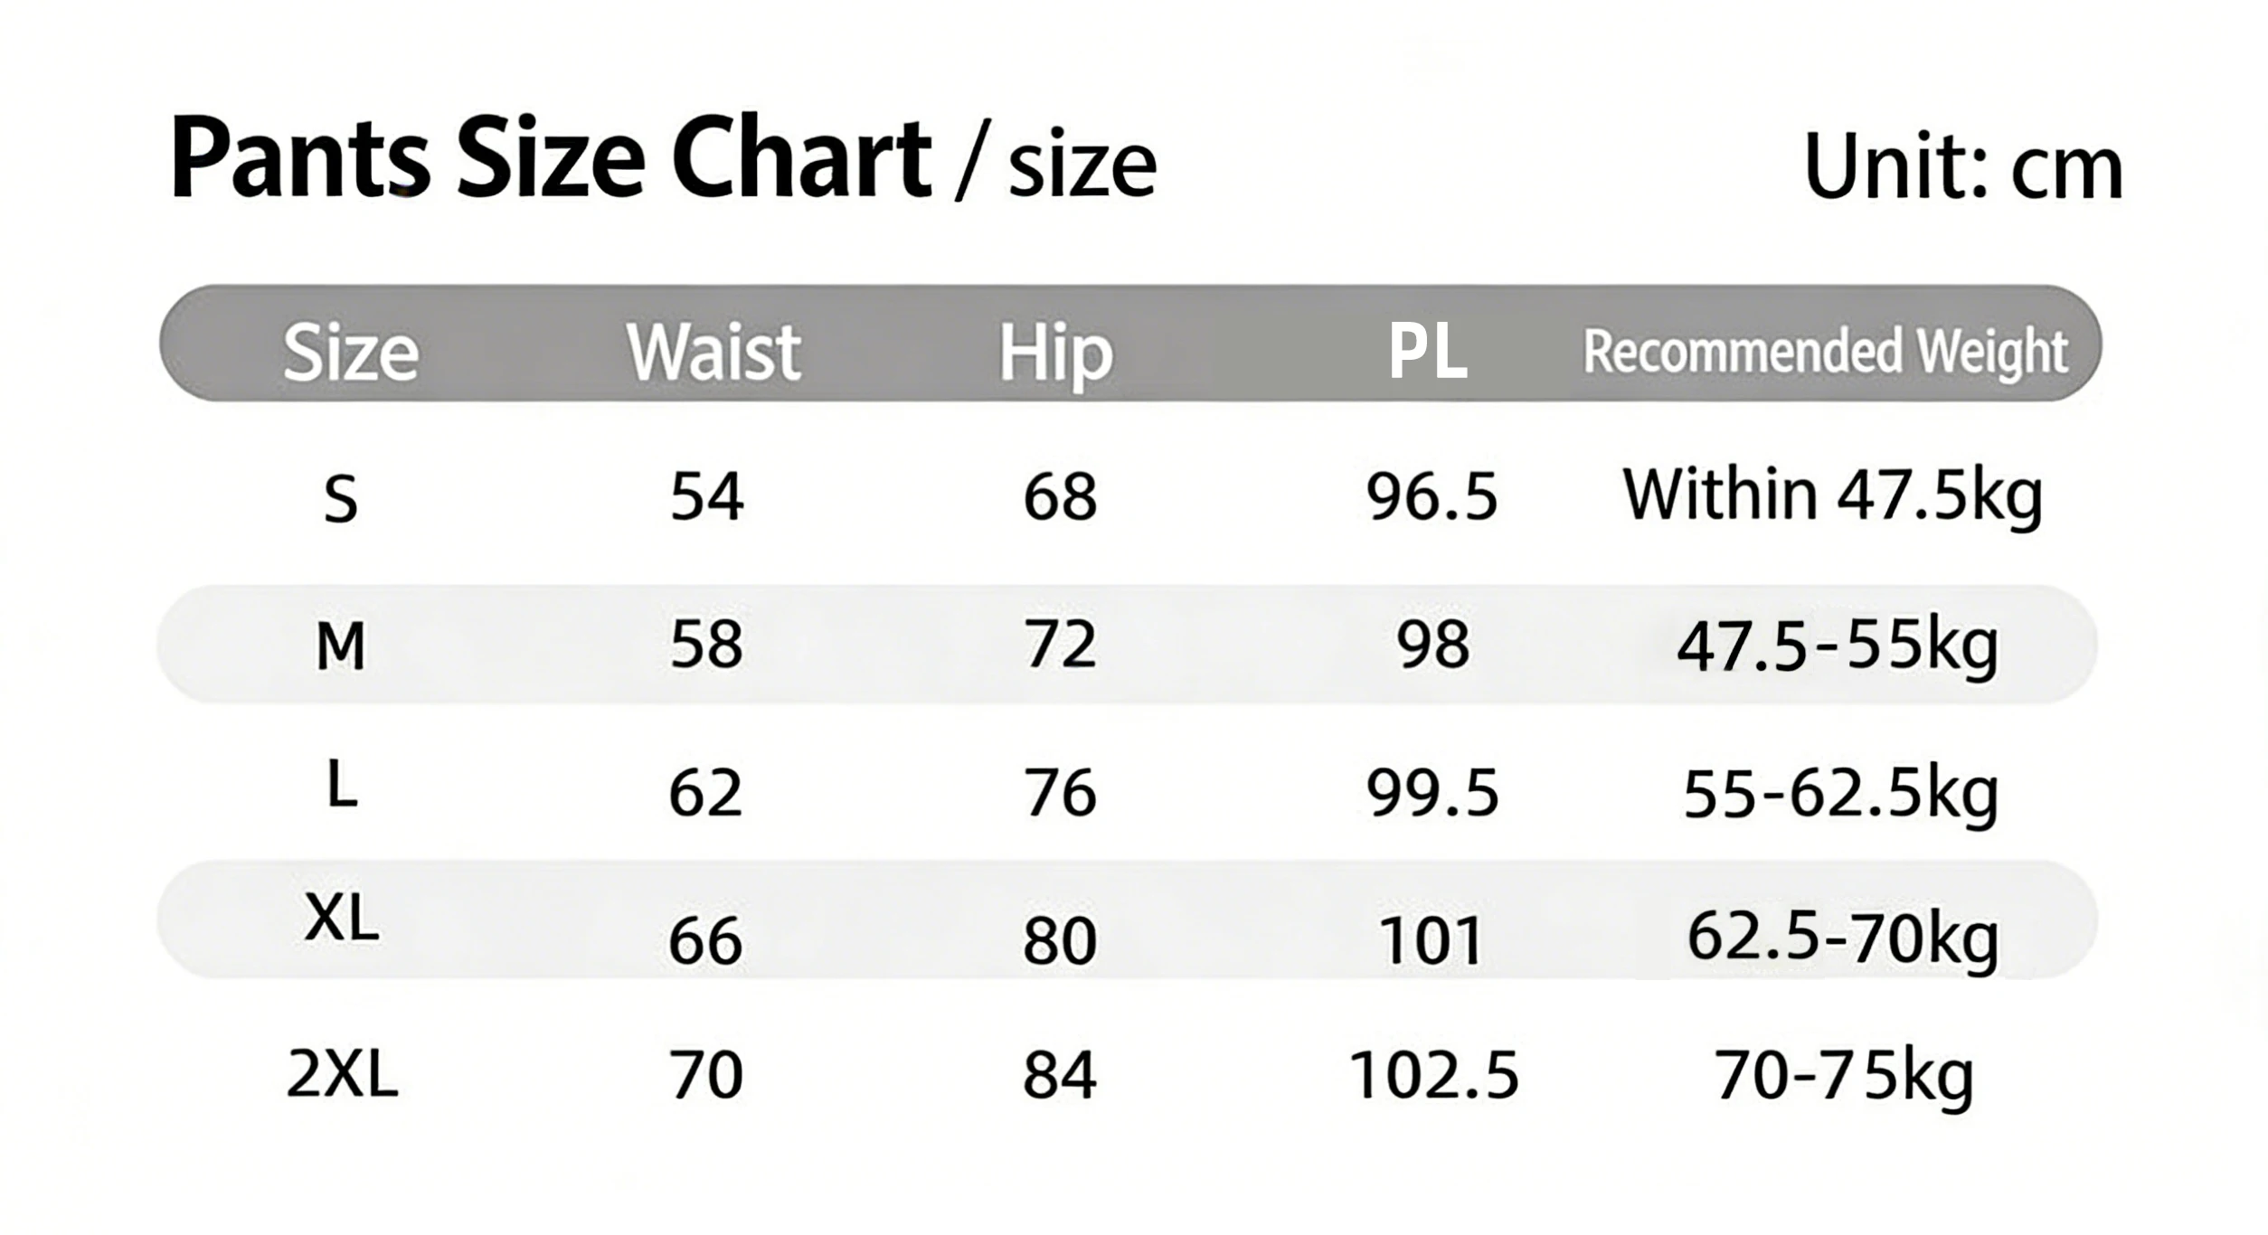This screenshot has width=2268, height=1235.
Task: Select the S size row label
Action: click(x=341, y=499)
